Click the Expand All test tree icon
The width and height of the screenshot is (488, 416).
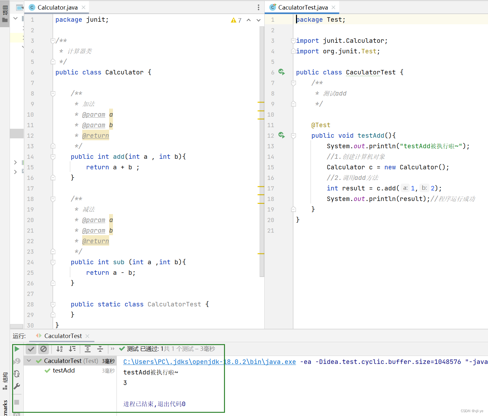[88, 349]
